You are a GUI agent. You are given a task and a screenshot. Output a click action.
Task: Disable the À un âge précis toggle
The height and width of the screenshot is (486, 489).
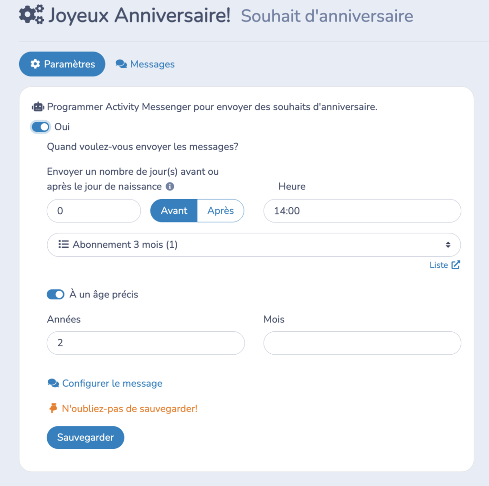pos(55,294)
